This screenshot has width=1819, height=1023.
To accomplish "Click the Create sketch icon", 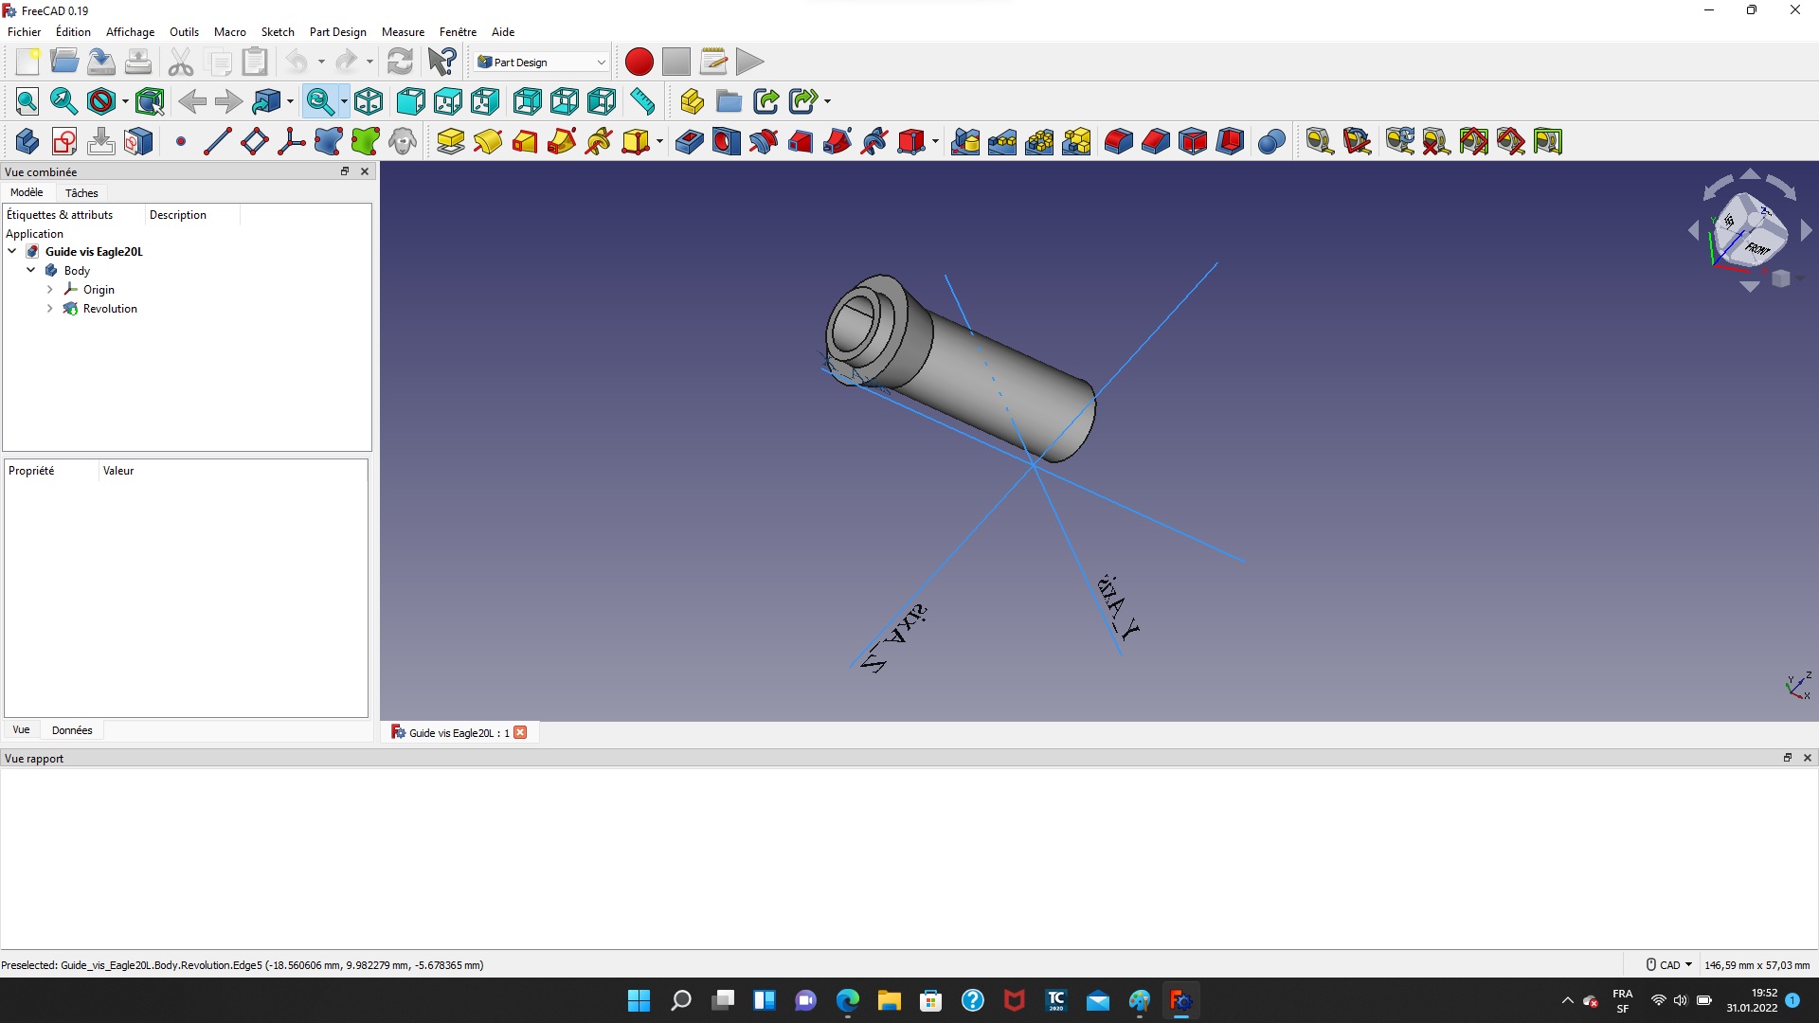I will (x=64, y=142).
